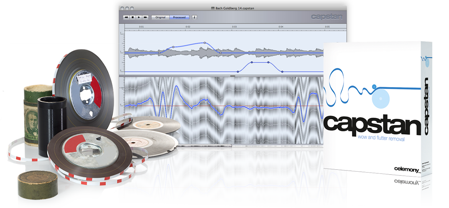Jump to the 0:03 ruler mark

click(x=234, y=27)
